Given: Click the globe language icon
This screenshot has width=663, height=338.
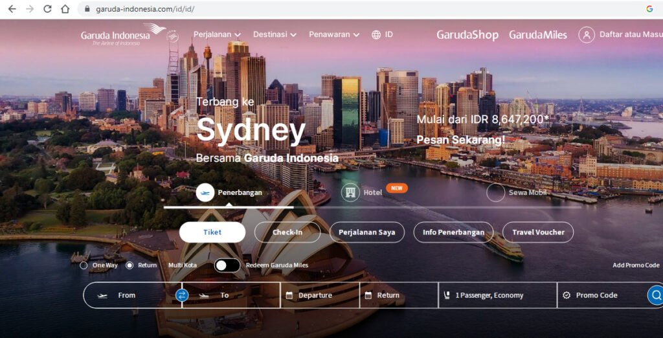Looking at the screenshot, I should coord(376,35).
